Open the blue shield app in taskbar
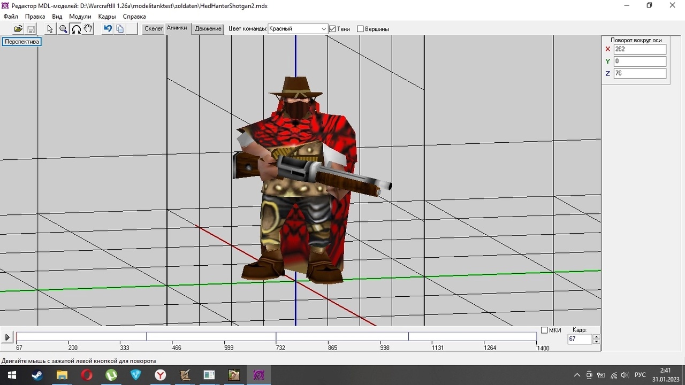Viewport: 685px width, 385px height. click(136, 375)
